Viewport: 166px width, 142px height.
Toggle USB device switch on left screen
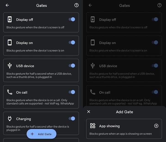(x=72, y=66)
